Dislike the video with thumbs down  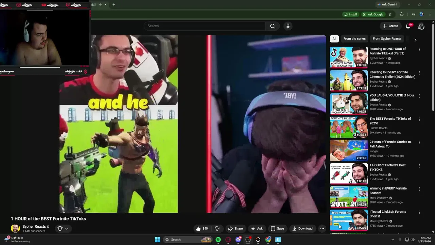click(217, 229)
